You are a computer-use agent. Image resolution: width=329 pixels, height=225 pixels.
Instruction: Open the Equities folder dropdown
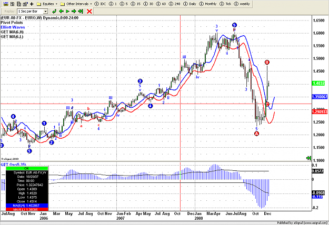(47, 4)
